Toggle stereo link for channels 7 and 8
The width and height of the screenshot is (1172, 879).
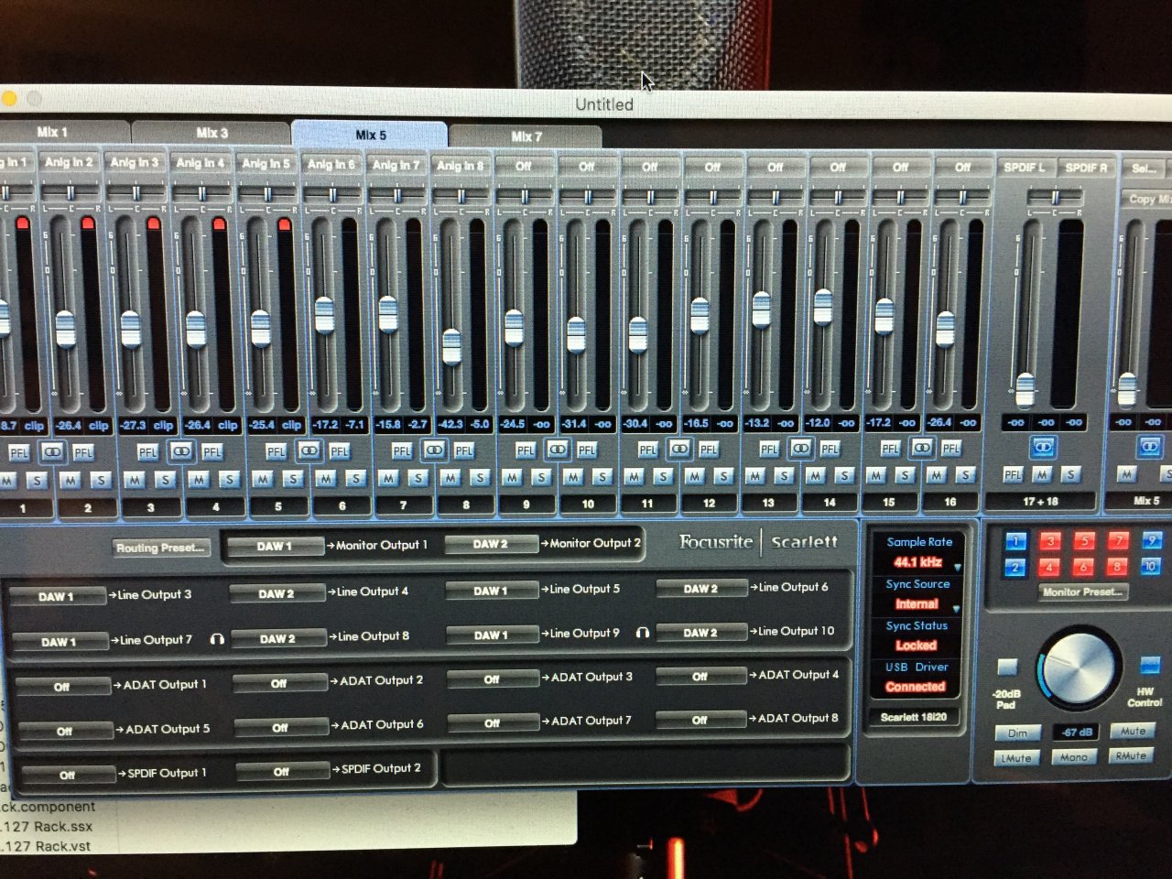tap(434, 449)
